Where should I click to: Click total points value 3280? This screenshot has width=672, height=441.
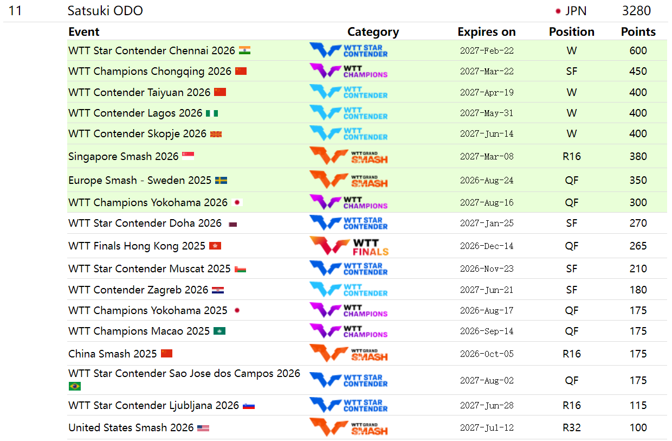pyautogui.click(x=636, y=11)
